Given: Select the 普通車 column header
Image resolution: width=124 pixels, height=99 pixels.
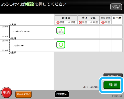Looking at the screenshot, I should click(x=66, y=18).
